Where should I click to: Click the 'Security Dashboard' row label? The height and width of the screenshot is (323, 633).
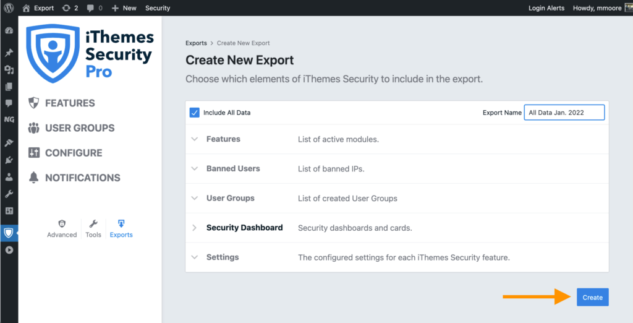pyautogui.click(x=245, y=228)
